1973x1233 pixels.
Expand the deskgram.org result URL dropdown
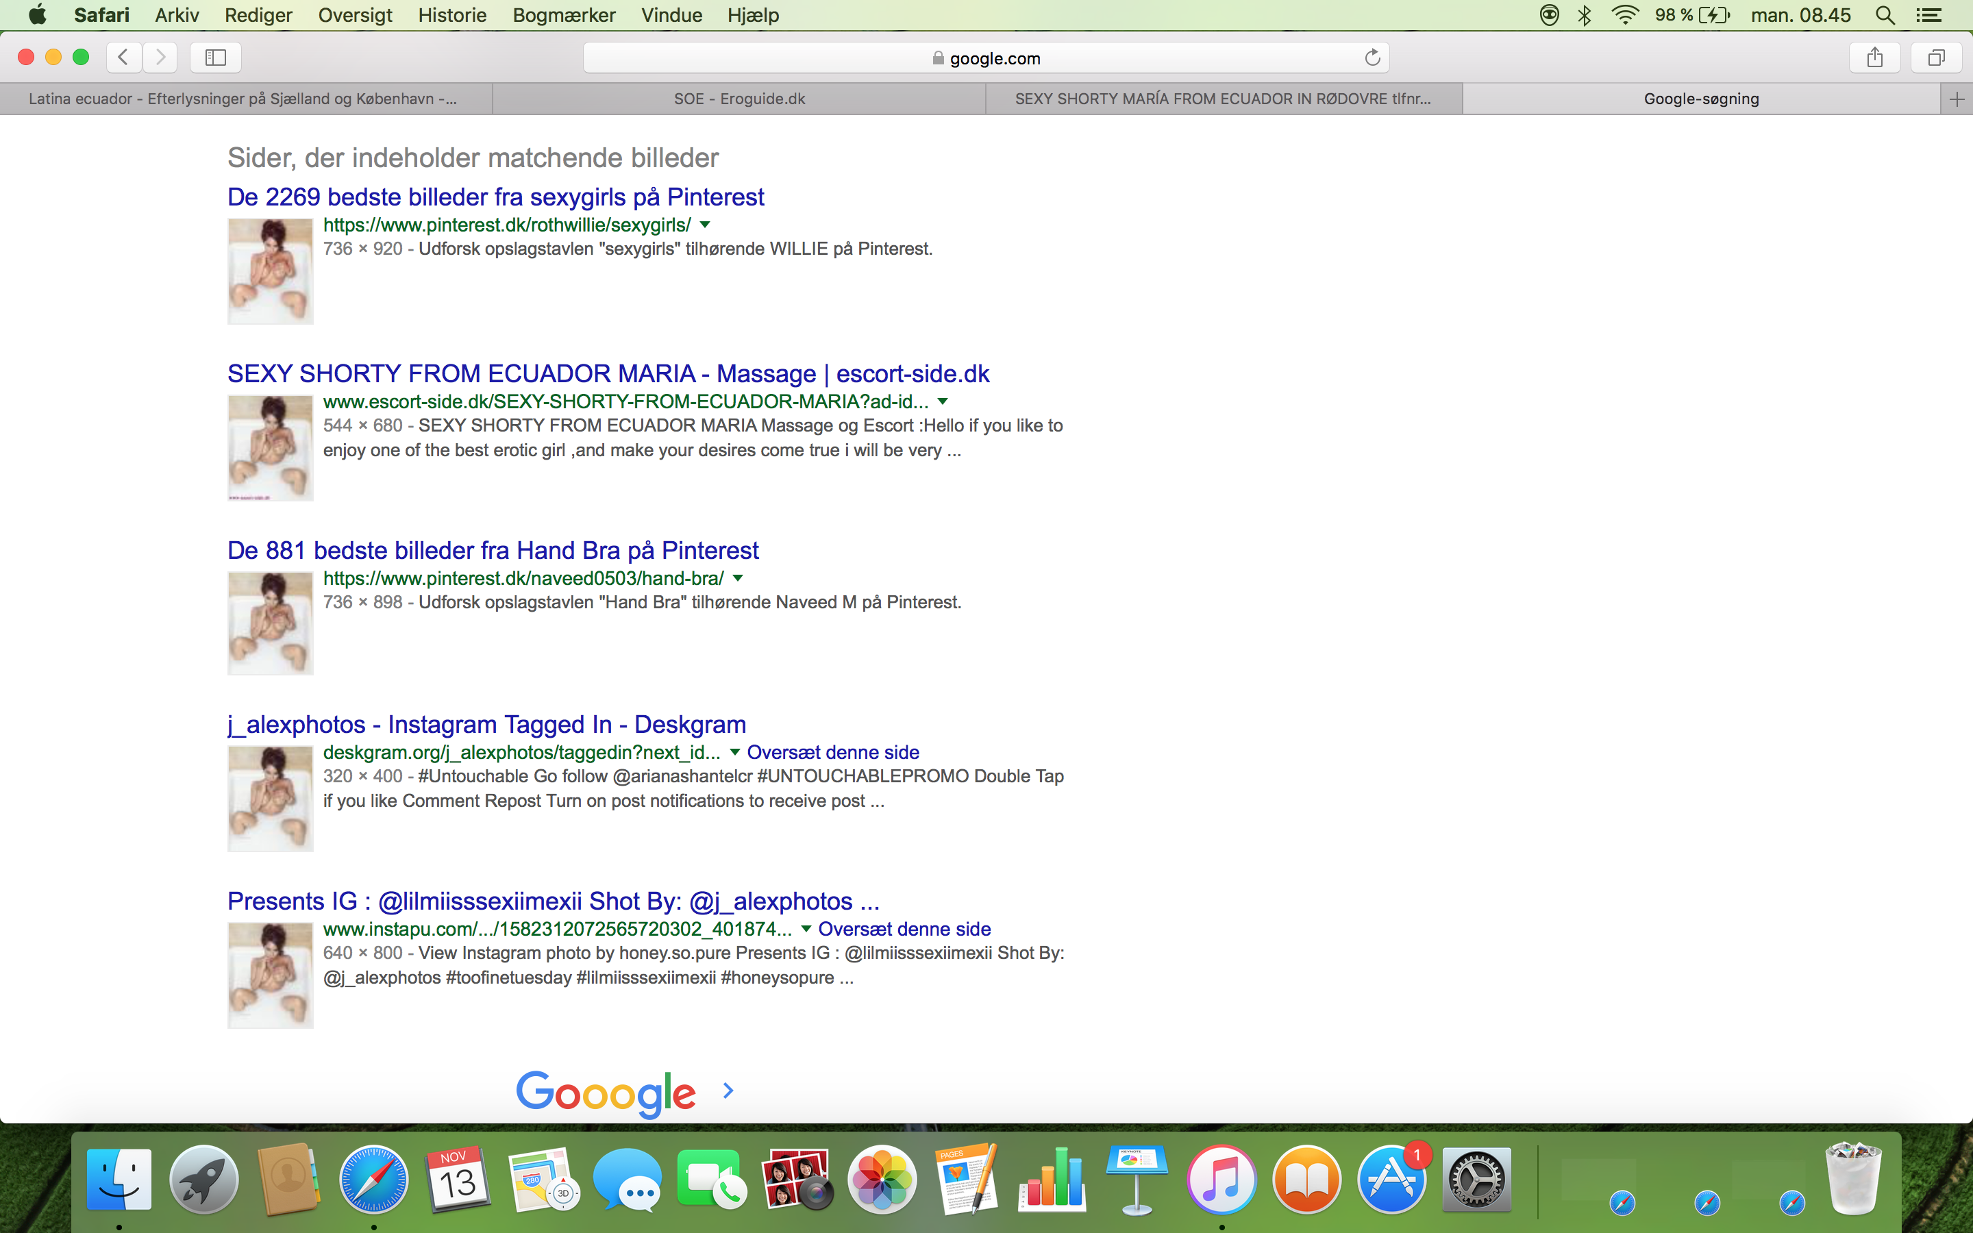tap(734, 752)
